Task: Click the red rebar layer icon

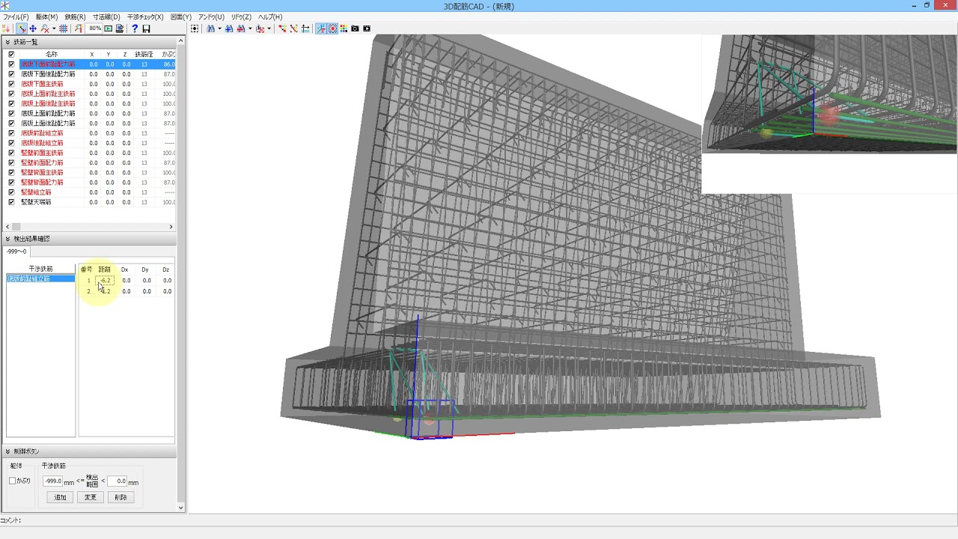Action: coord(260,28)
